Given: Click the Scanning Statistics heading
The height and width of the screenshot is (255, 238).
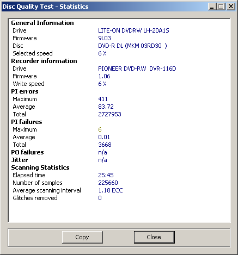Looking at the screenshot, I should pyautogui.click(x=40, y=167).
